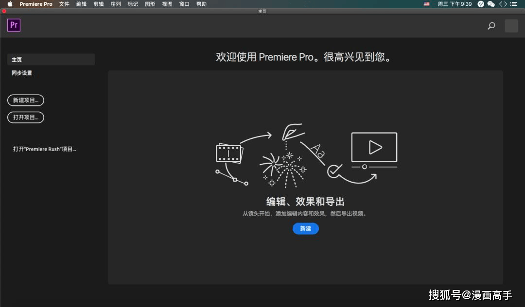The height and width of the screenshot is (307, 525).
Task: Open the 视图 menu
Action: click(x=167, y=4)
